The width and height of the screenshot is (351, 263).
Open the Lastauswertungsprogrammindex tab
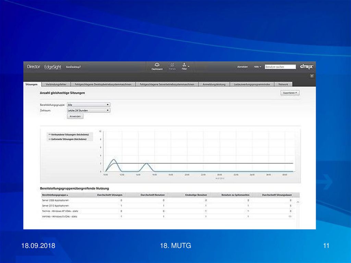point(252,84)
